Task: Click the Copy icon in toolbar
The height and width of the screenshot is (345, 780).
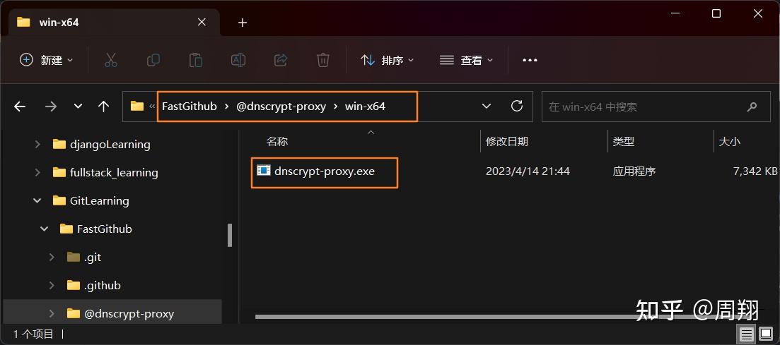Action: click(x=153, y=60)
